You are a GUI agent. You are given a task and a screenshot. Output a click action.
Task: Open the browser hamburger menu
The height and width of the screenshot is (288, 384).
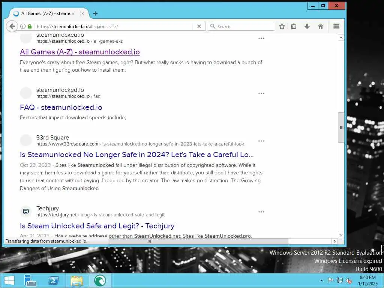pos(336,26)
